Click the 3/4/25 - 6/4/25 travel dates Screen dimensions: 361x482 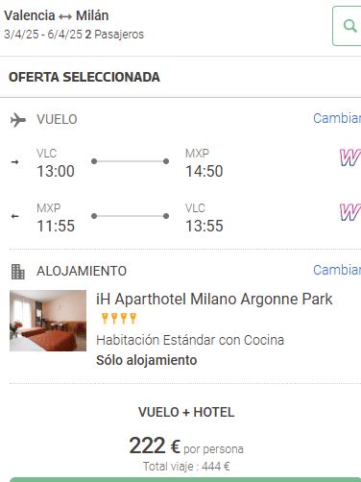coord(43,35)
